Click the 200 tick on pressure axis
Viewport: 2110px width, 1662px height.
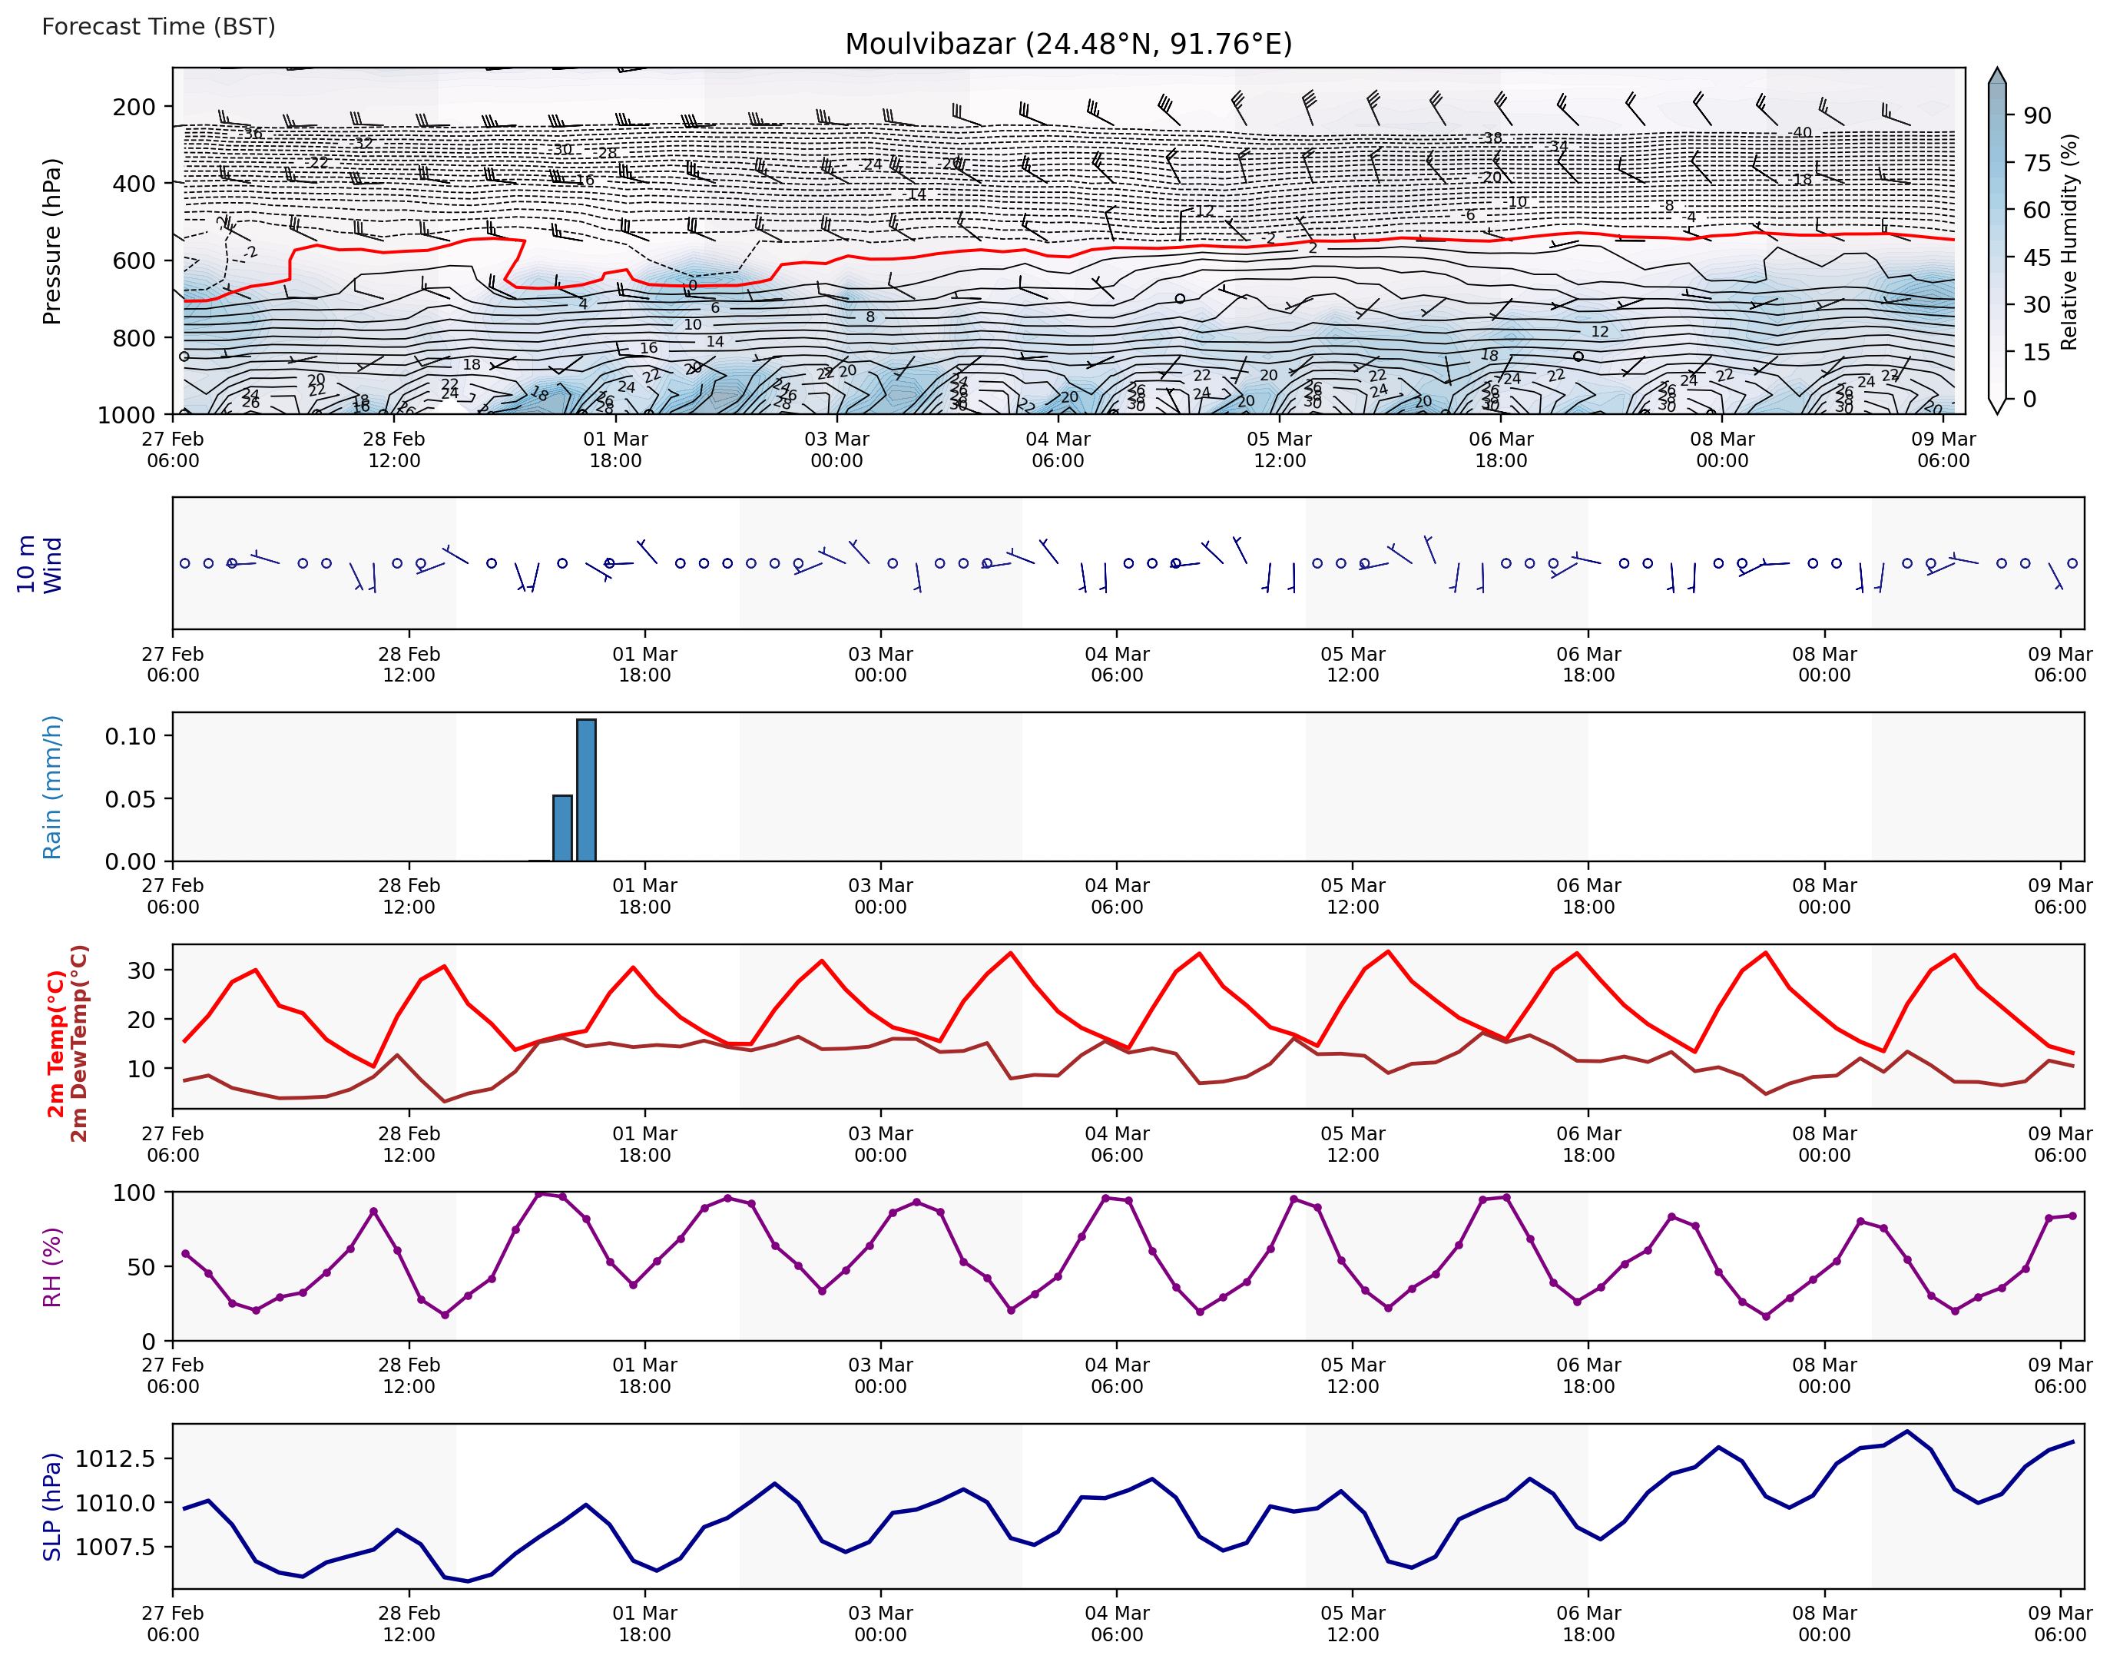click(x=134, y=107)
